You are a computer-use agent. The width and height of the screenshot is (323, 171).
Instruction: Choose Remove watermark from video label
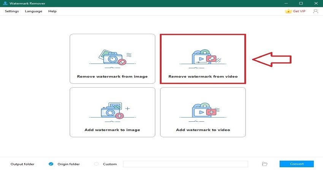tap(203, 77)
